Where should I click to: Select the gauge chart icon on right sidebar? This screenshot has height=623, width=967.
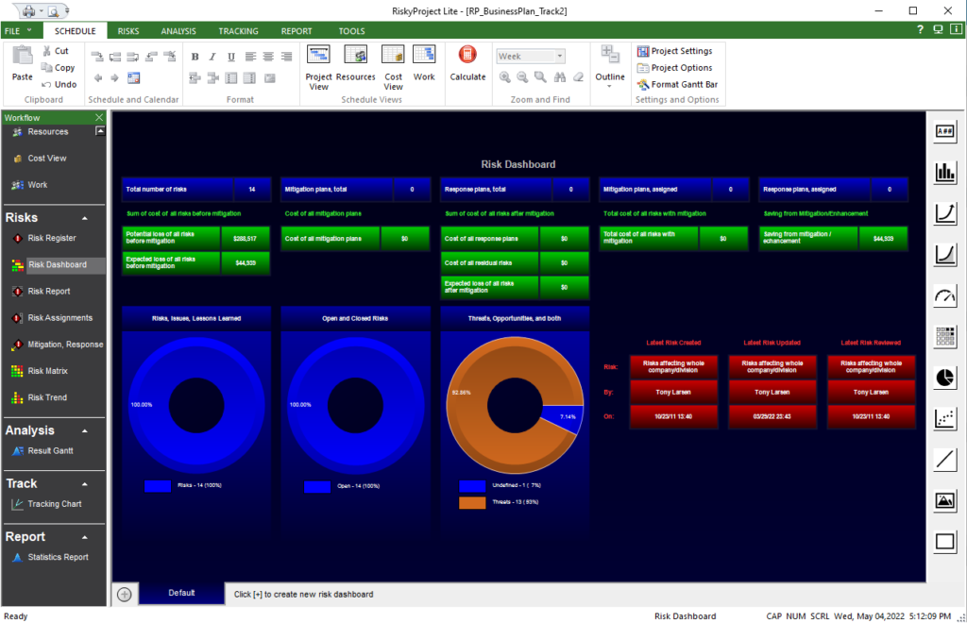944,295
